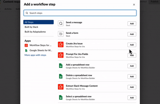Open More apps with steps link
Screen dimensions: 160x104
coord(35,55)
